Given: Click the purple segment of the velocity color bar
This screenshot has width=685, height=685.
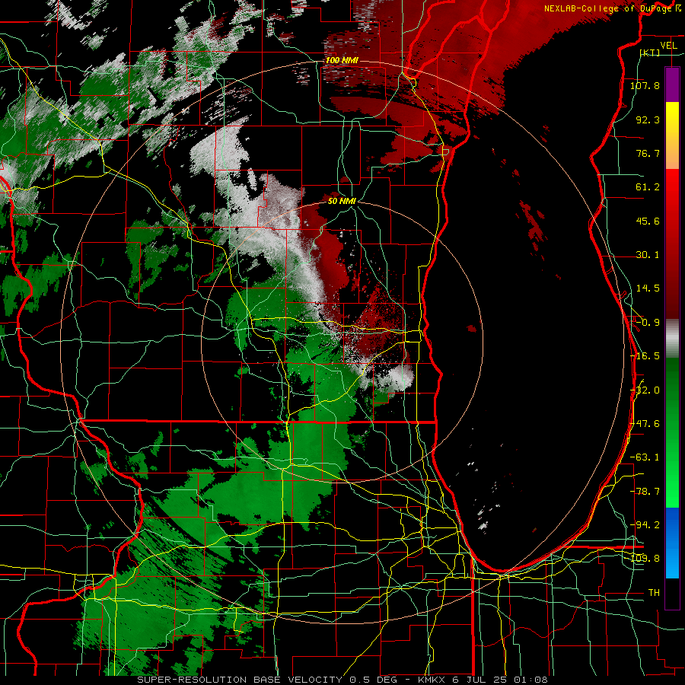Looking at the screenshot, I should coord(672,84).
